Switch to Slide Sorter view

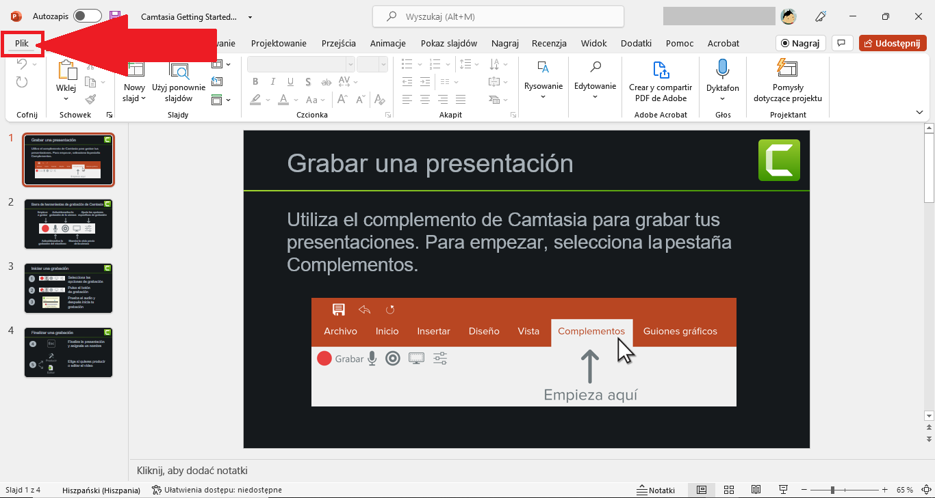click(x=729, y=490)
